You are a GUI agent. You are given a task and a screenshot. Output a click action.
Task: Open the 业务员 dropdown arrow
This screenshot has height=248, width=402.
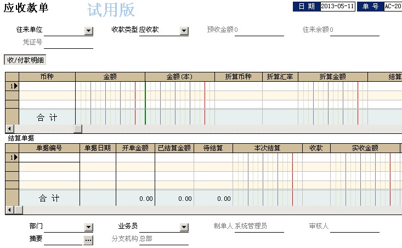184,227
